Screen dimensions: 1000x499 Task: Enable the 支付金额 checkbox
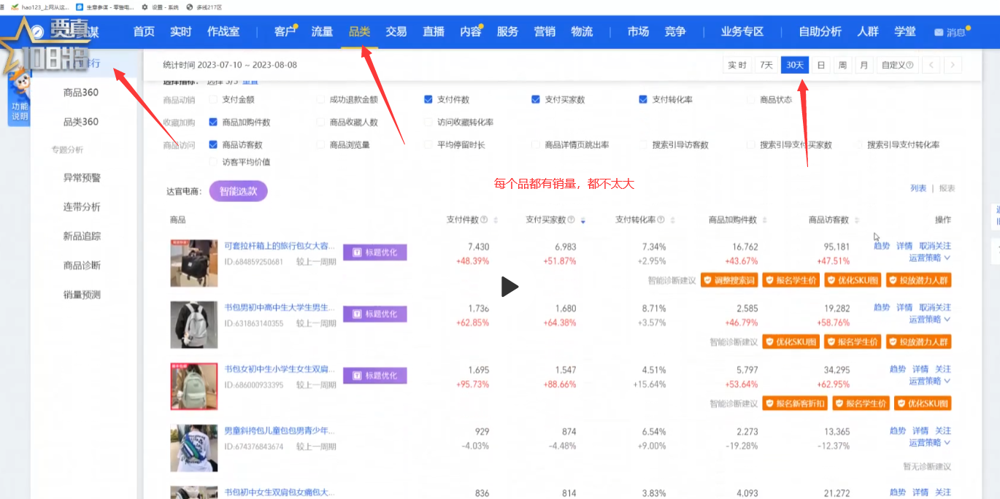click(214, 99)
